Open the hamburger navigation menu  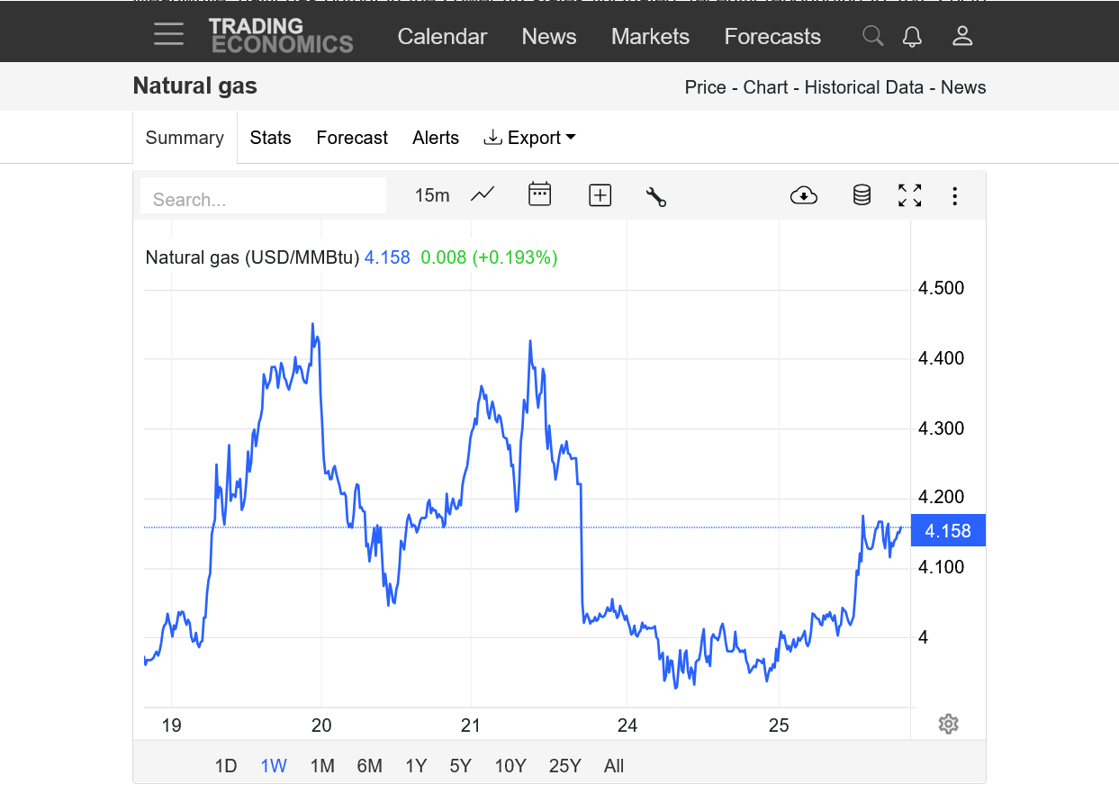168,35
